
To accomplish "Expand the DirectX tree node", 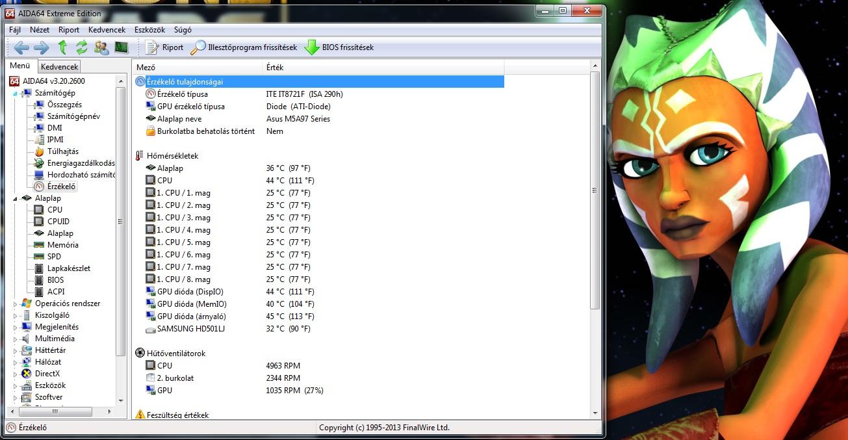I will 15,374.
